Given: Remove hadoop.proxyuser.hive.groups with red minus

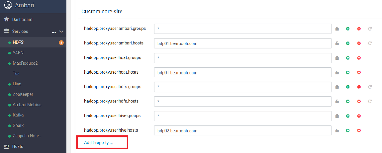Looking at the screenshot, I should [x=359, y=116].
